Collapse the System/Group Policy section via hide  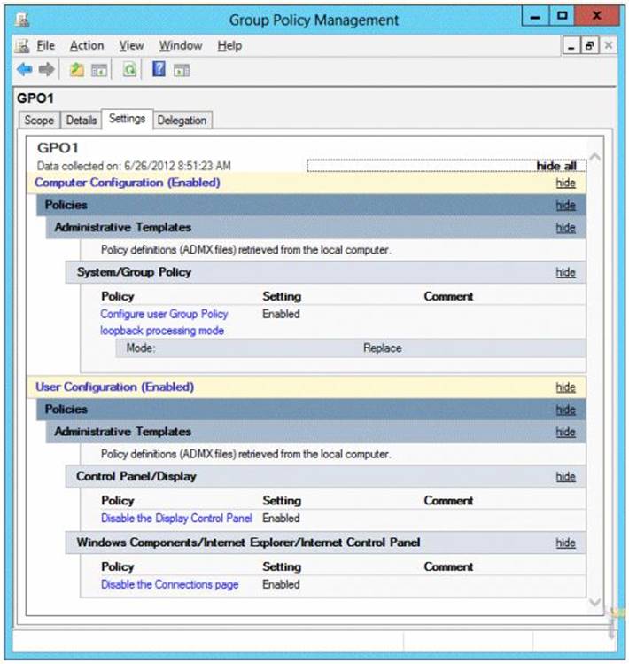point(565,272)
